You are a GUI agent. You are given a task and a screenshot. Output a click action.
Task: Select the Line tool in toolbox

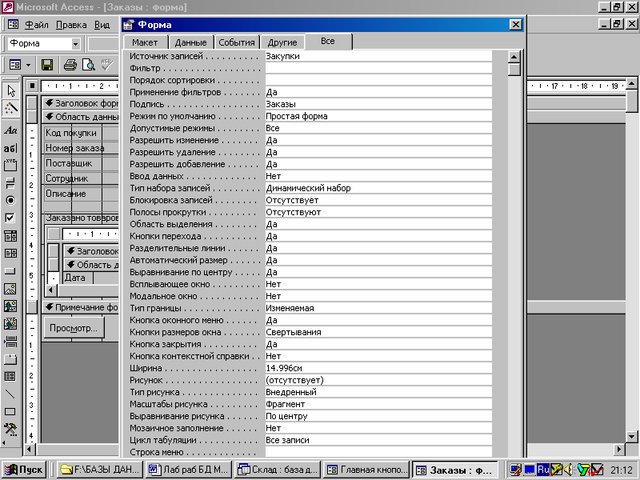point(10,394)
